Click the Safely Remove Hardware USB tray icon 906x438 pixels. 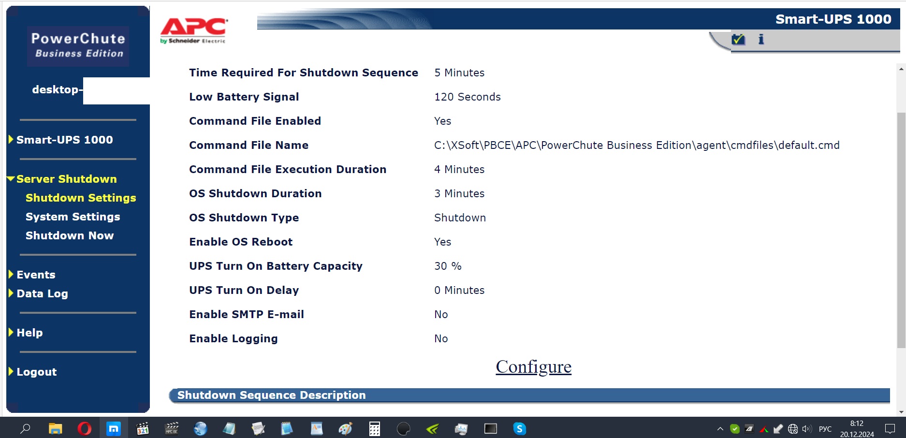(x=778, y=429)
